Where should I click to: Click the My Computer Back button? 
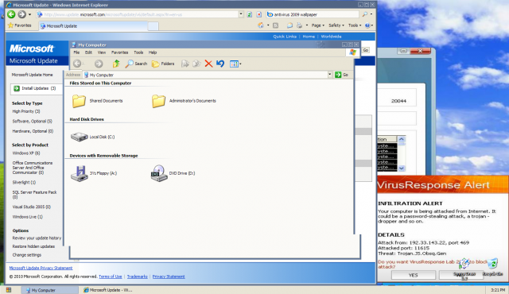(77, 64)
